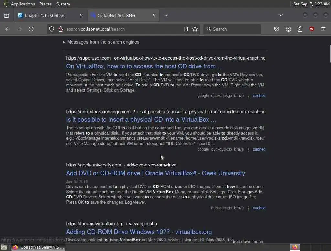Open the Firefox hamburger menu

coord(323,29)
